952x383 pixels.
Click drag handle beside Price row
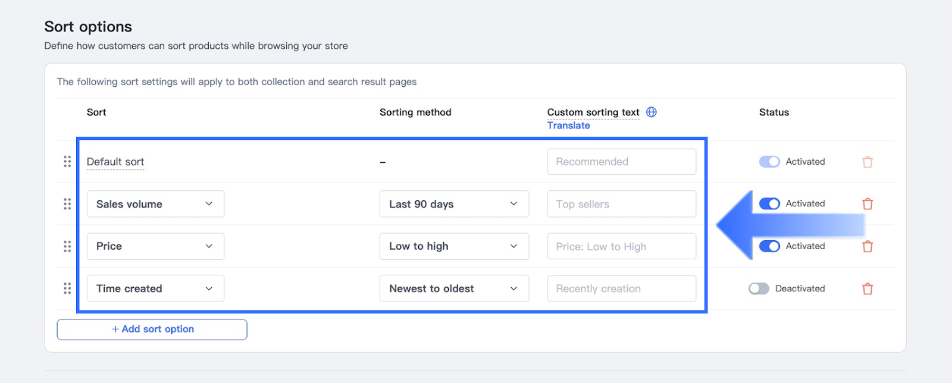[x=67, y=246]
